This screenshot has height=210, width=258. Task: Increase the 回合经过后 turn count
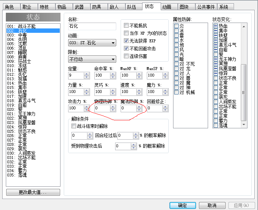click(90, 134)
